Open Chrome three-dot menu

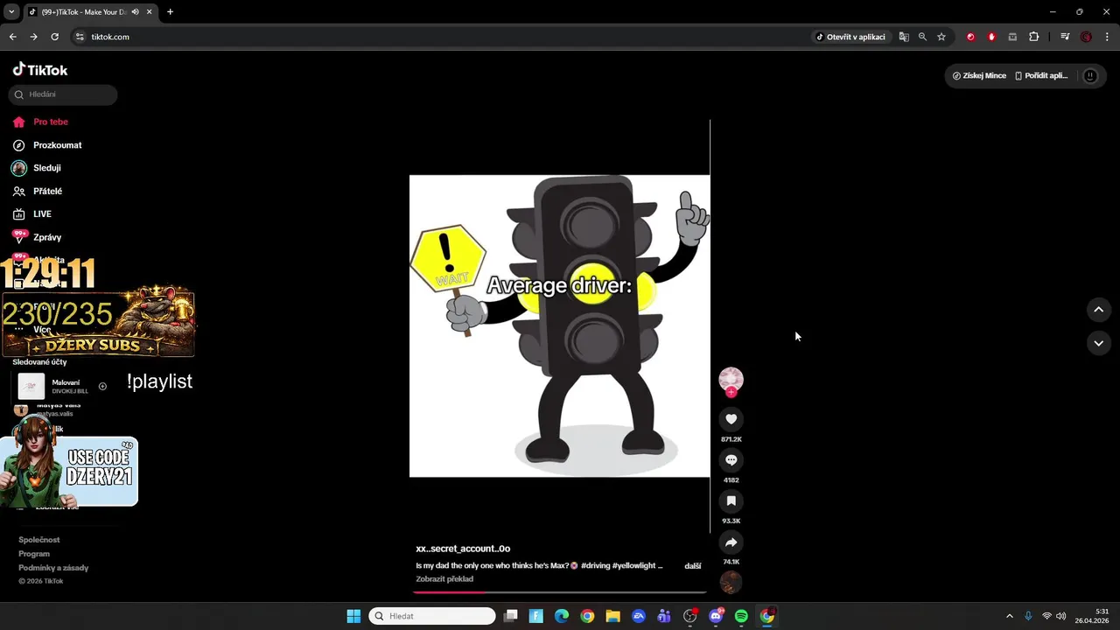tap(1107, 37)
